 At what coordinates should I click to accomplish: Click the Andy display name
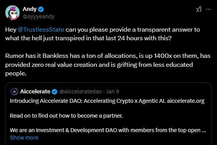tap(30, 9)
